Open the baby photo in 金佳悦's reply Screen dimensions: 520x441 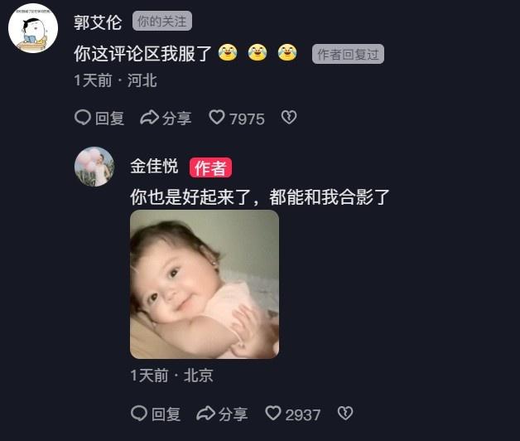coord(205,284)
